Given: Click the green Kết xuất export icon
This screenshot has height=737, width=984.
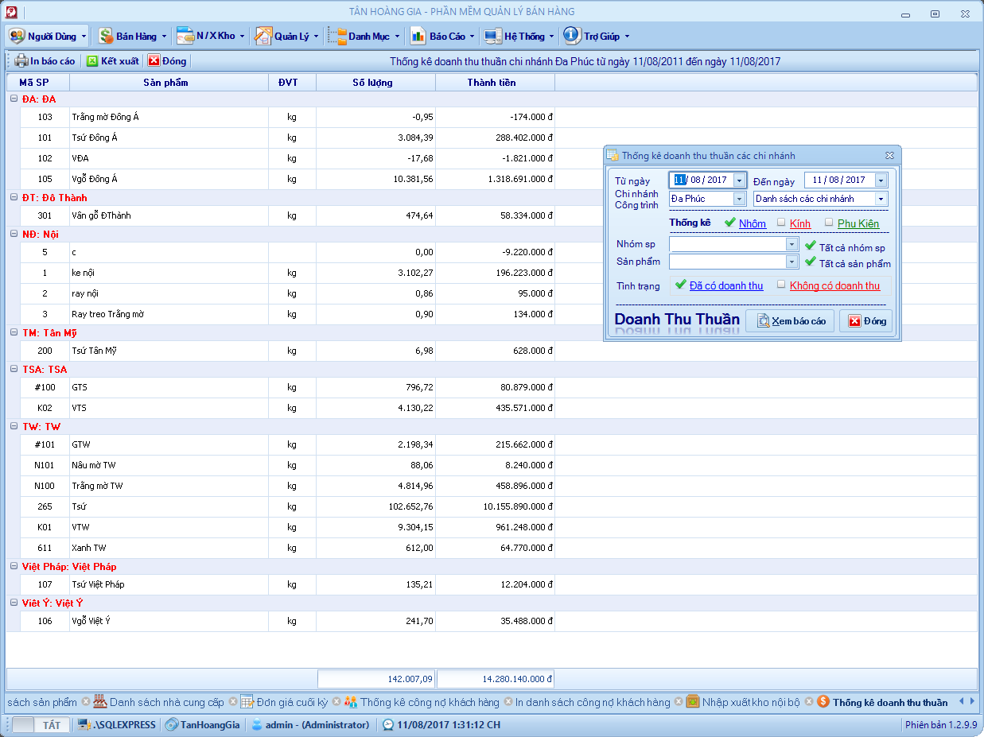Looking at the screenshot, I should pos(92,61).
